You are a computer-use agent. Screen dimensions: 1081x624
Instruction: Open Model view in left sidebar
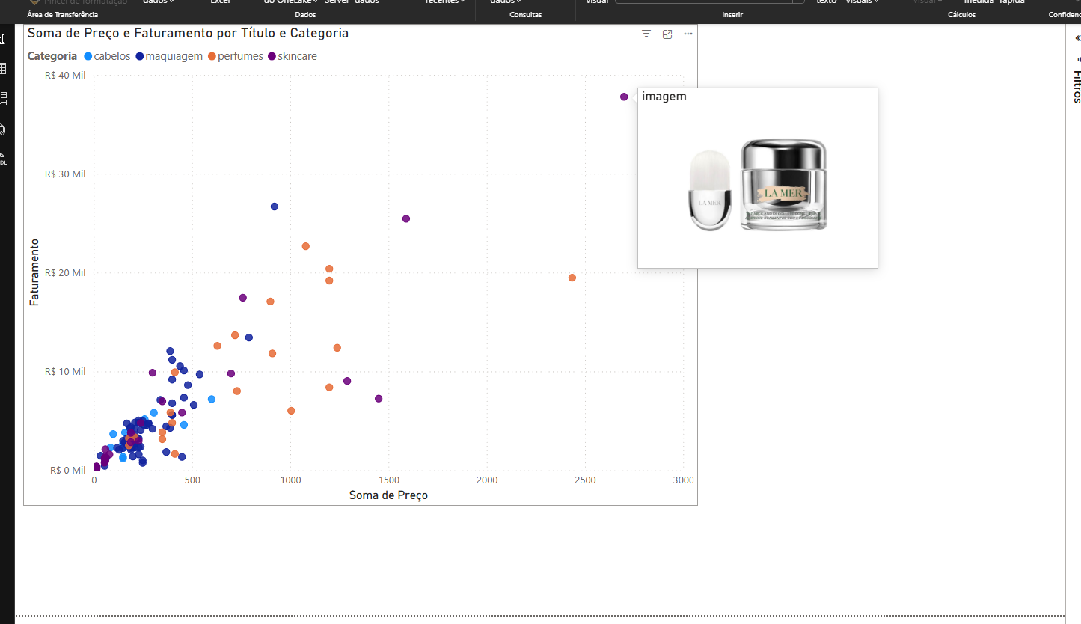point(3,99)
